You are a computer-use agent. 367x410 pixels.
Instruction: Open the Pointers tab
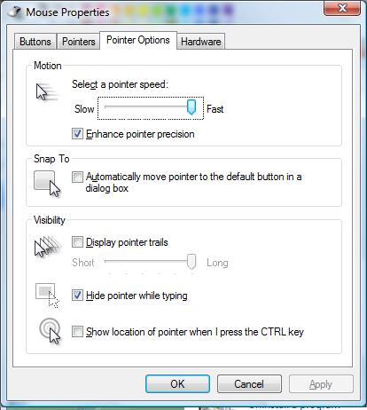[79, 42]
